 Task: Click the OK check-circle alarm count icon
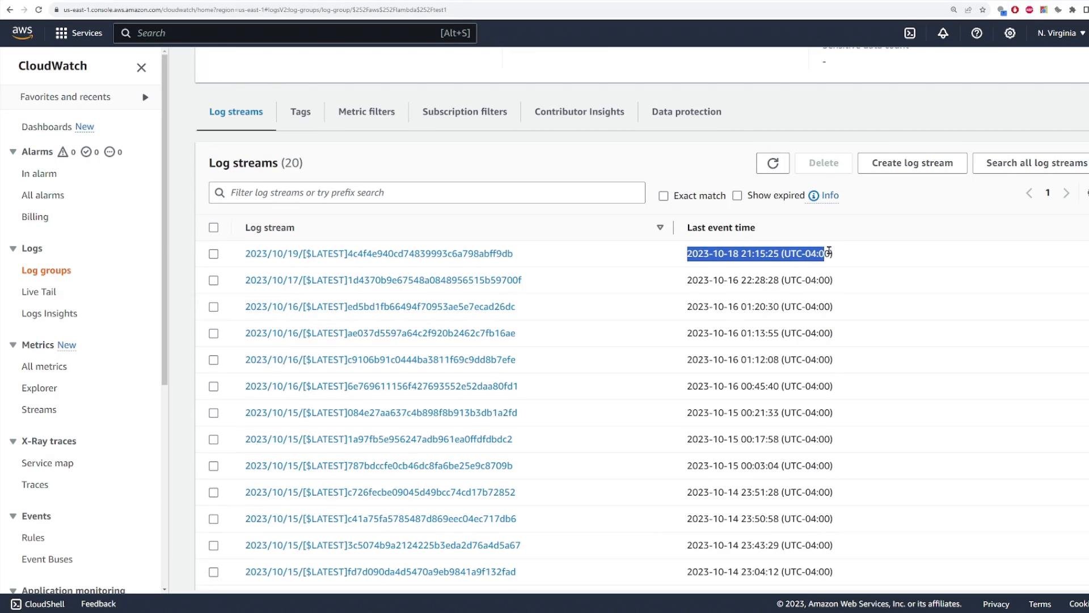tap(86, 152)
